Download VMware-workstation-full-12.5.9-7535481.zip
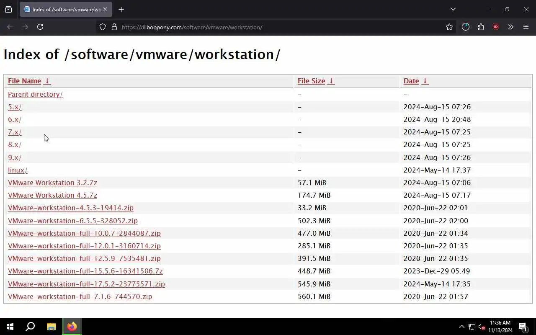This screenshot has width=536, height=335. pos(84,258)
